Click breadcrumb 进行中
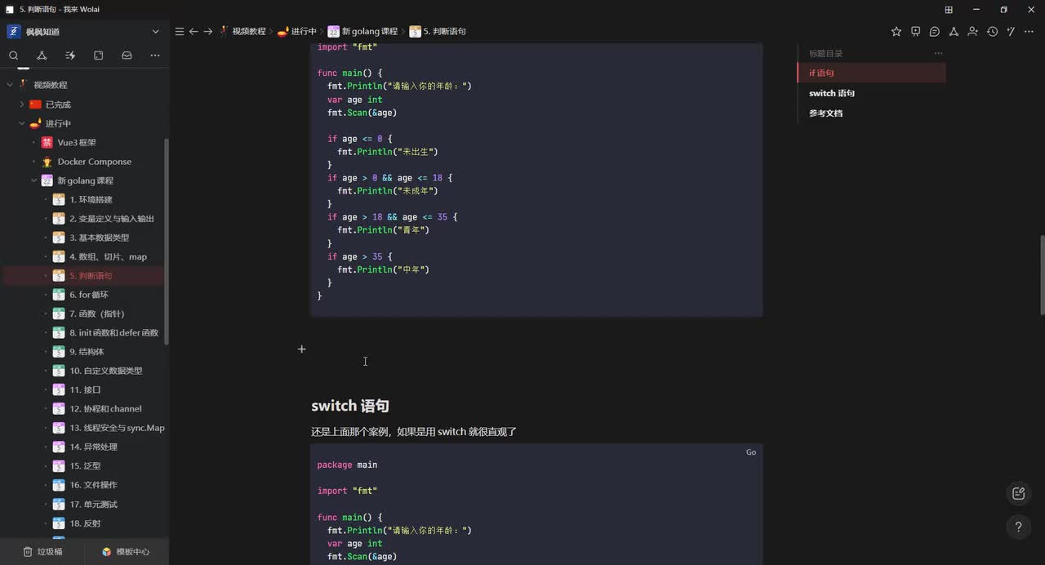Image resolution: width=1045 pixels, height=565 pixels. click(x=297, y=31)
